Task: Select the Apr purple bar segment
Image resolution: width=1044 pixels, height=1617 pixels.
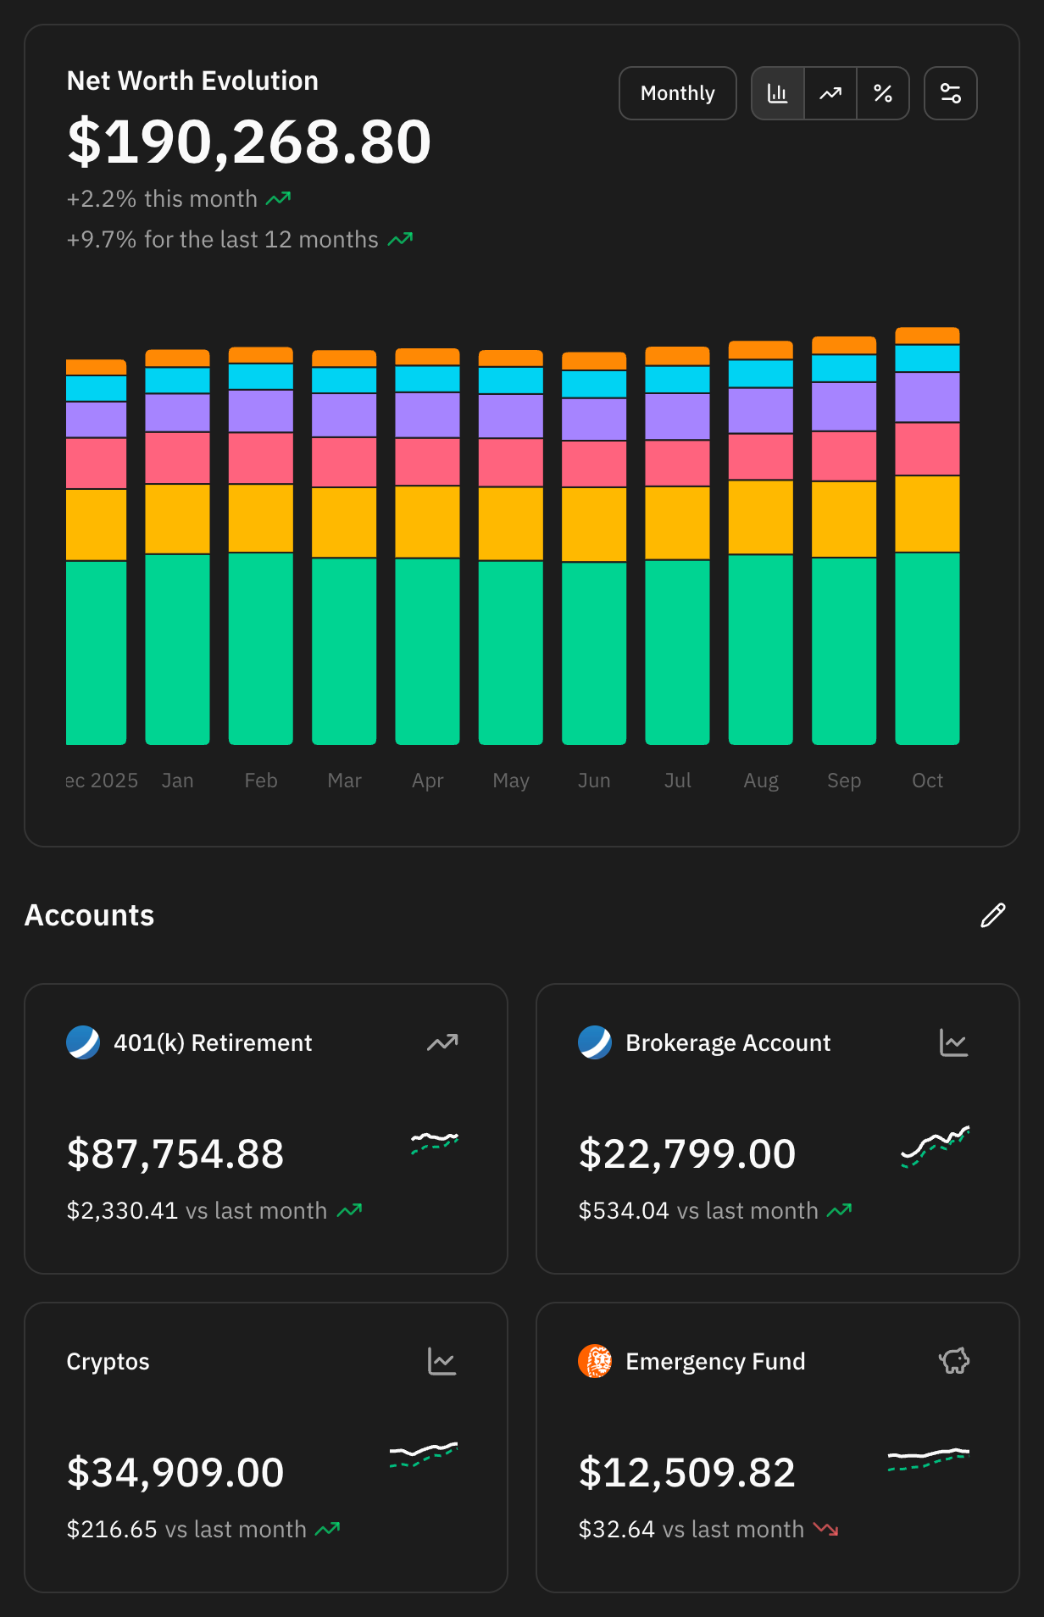Action: [x=427, y=415]
